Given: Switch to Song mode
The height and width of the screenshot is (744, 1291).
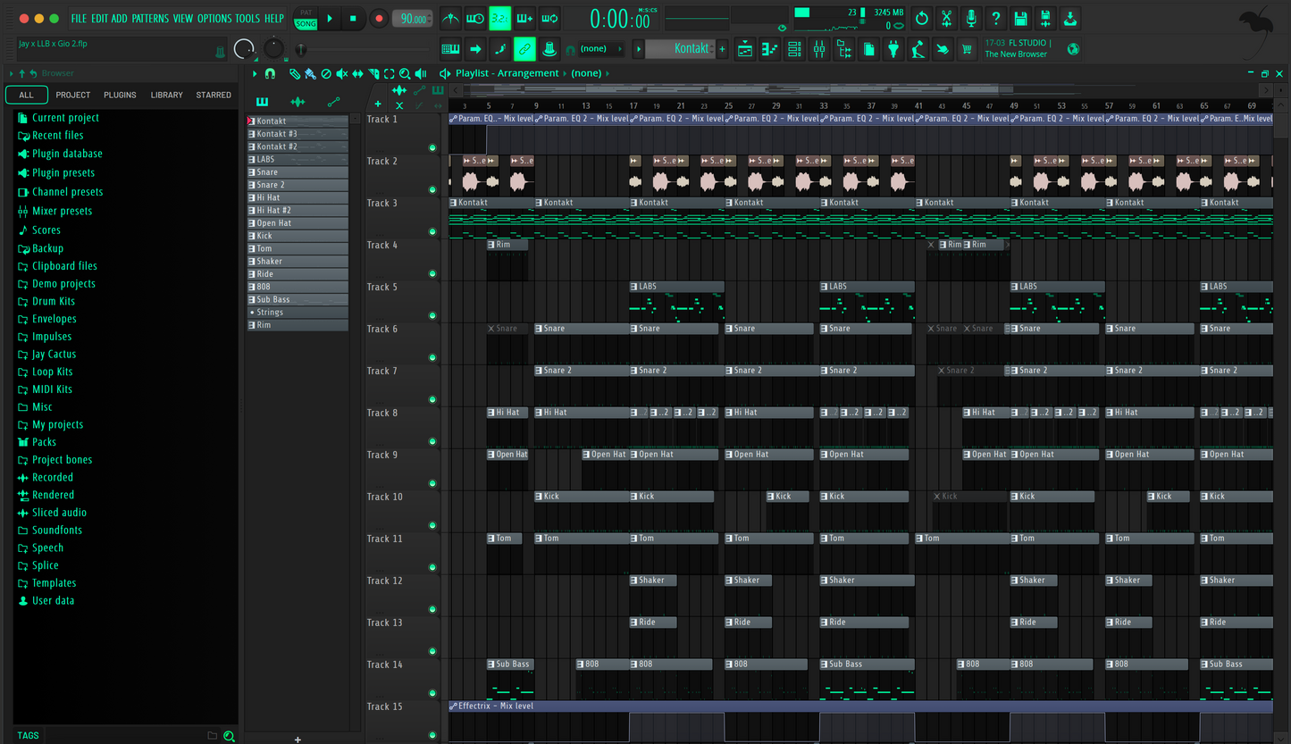Looking at the screenshot, I should point(306,24).
